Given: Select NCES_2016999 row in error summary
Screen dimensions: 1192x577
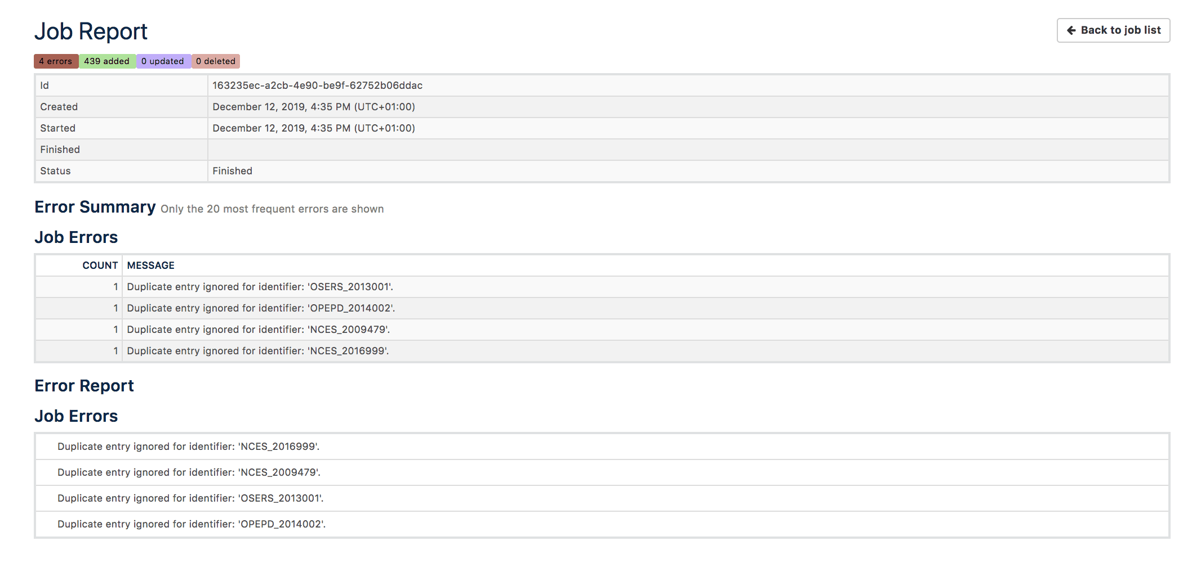Looking at the screenshot, I should [x=257, y=351].
